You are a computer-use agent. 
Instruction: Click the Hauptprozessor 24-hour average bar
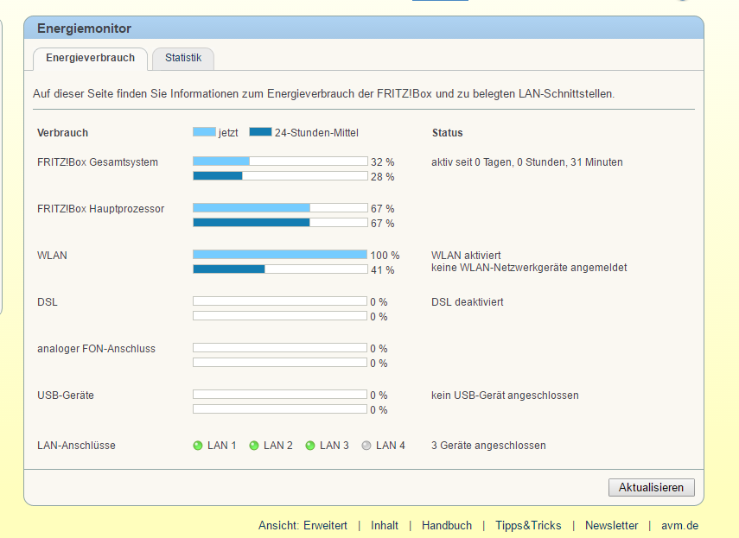click(x=280, y=223)
